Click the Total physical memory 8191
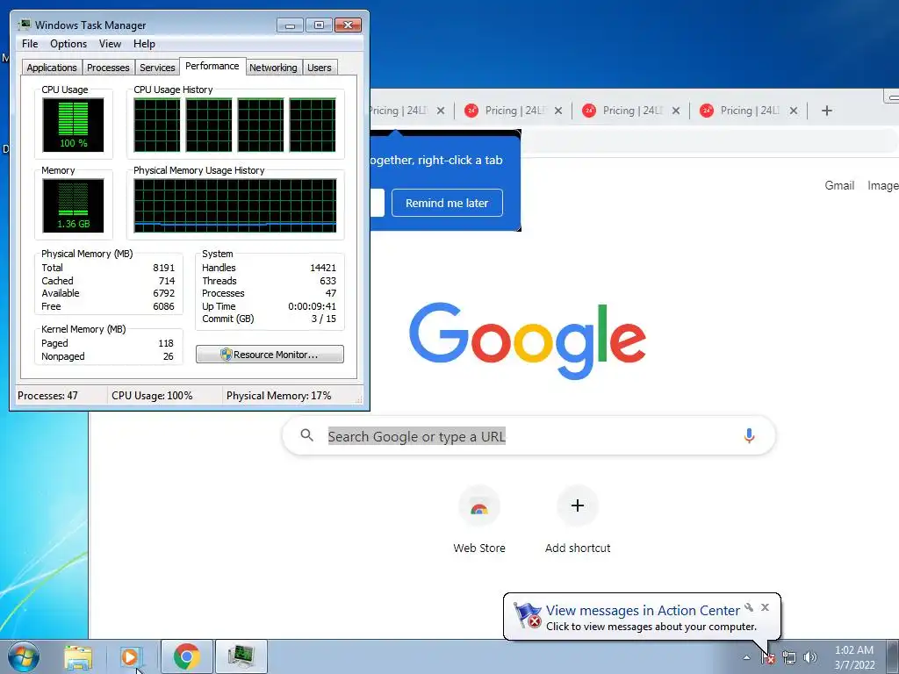The height and width of the screenshot is (674, 899). (x=163, y=268)
